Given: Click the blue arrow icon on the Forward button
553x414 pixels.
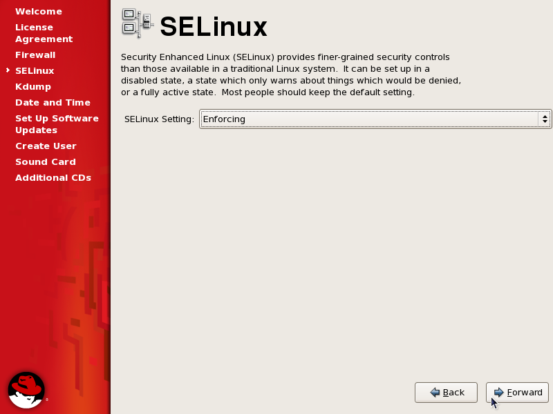Looking at the screenshot, I should pyautogui.click(x=498, y=392).
